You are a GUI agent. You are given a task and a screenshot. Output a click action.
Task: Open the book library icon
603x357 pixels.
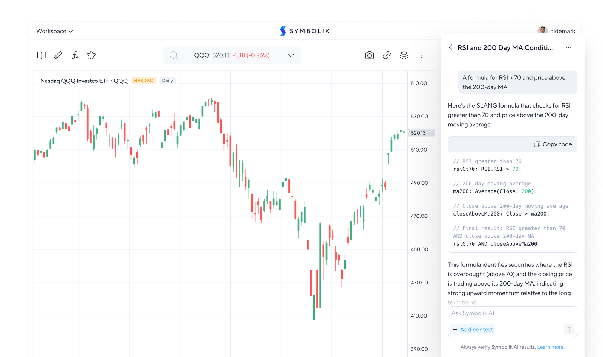pyautogui.click(x=41, y=55)
